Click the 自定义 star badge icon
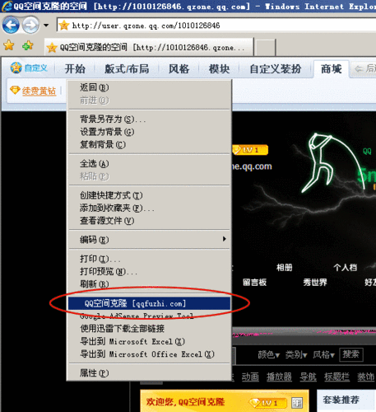The image size is (376, 412). click(x=16, y=68)
